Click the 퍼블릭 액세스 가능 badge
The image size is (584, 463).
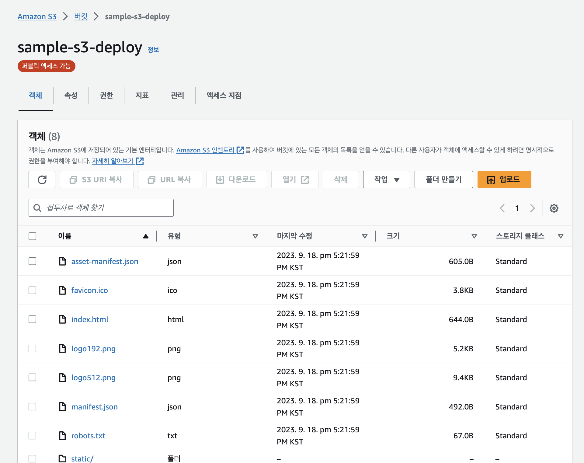click(47, 66)
